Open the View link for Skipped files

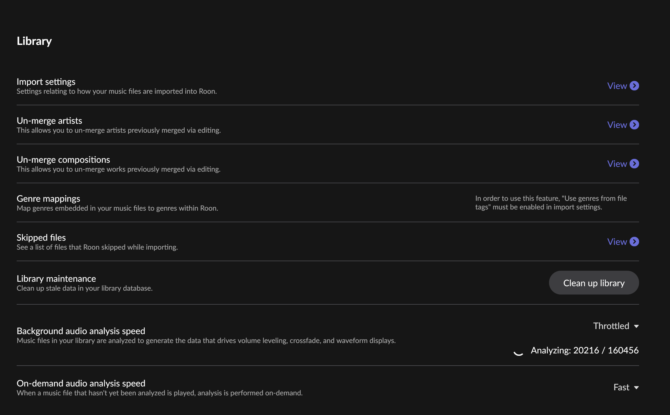[617, 242]
